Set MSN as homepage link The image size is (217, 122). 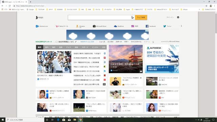(87, 42)
